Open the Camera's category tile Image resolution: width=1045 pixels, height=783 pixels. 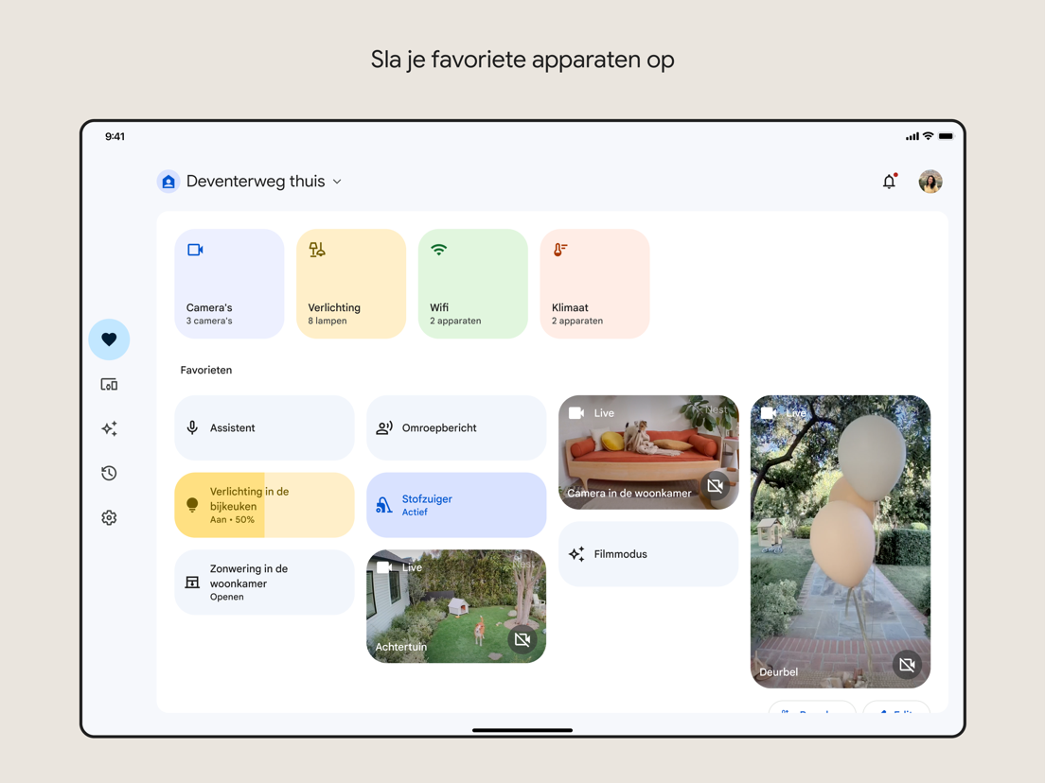tap(229, 284)
